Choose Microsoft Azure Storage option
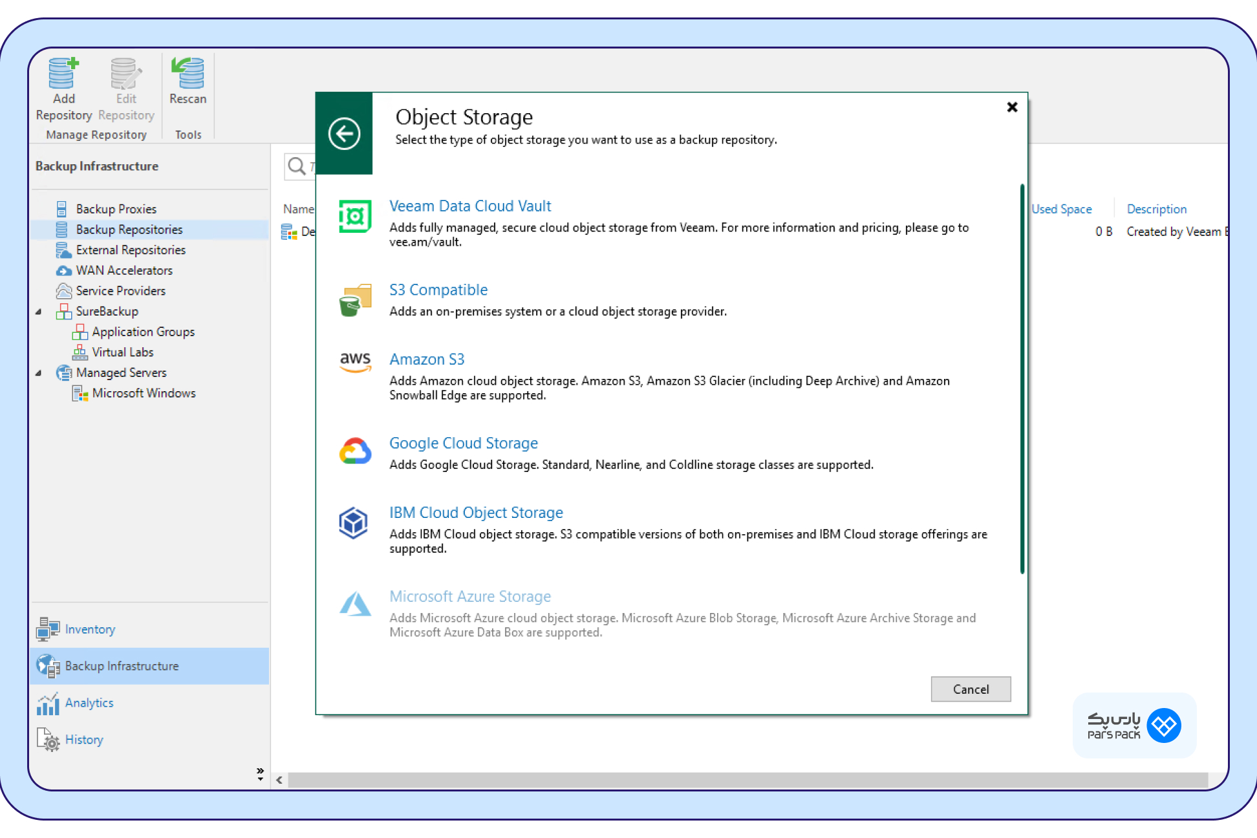1257x838 pixels. click(470, 596)
